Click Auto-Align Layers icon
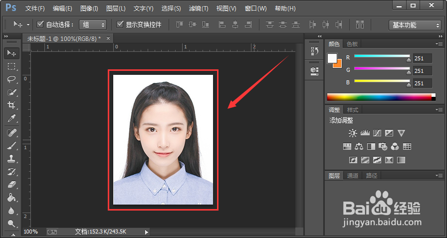This screenshot has height=238, width=447. click(x=360, y=24)
